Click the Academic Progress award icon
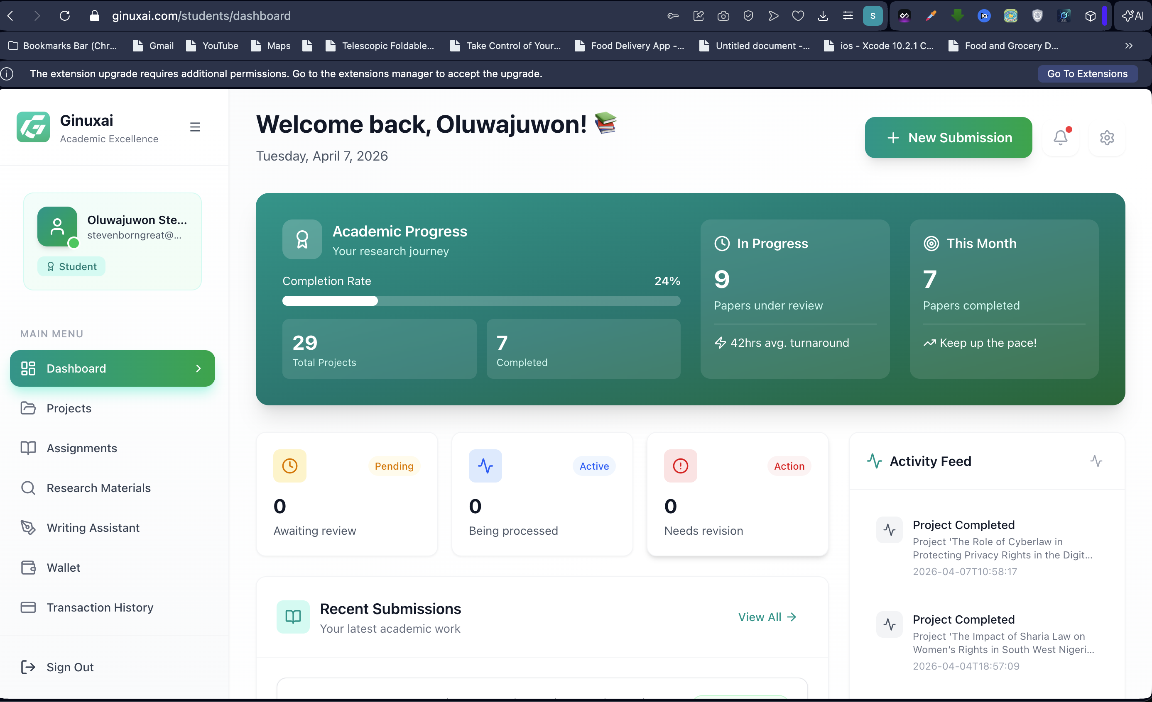Image resolution: width=1152 pixels, height=702 pixels. point(302,240)
